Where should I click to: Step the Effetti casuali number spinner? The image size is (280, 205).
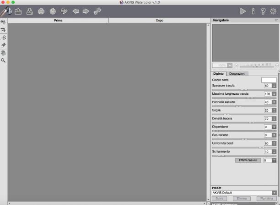point(274,160)
